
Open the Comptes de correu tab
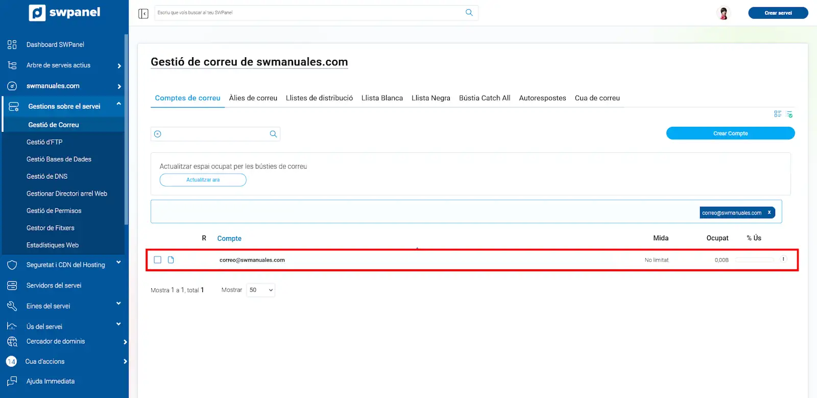187,98
